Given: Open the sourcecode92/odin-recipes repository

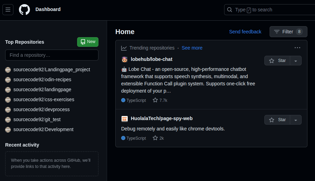Looking at the screenshot, I should (x=42, y=79).
